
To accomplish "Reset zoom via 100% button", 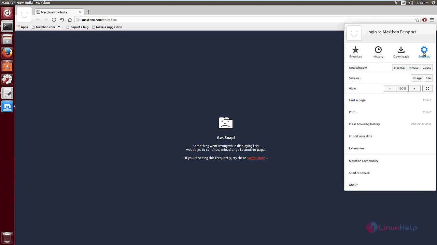I will (402, 88).
